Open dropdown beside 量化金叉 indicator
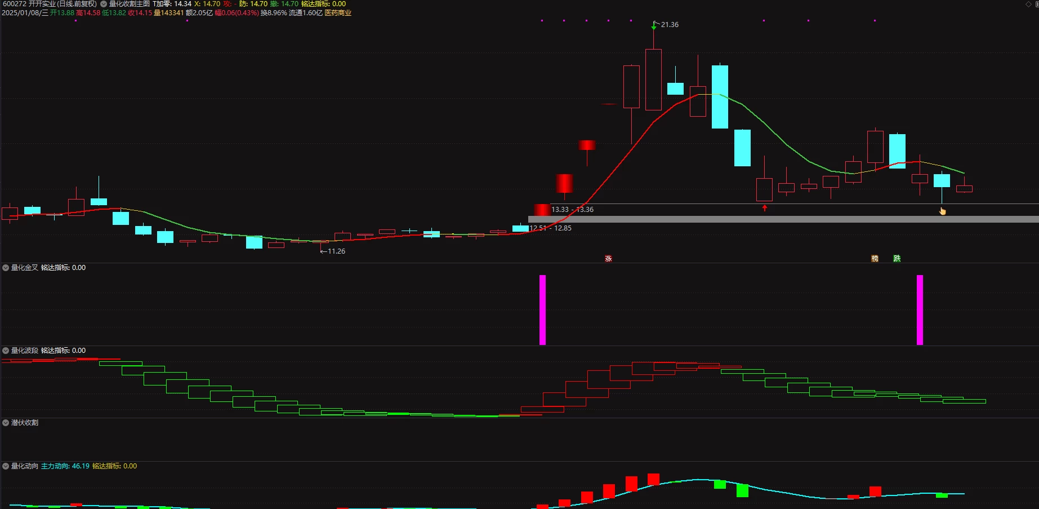 click(6, 268)
